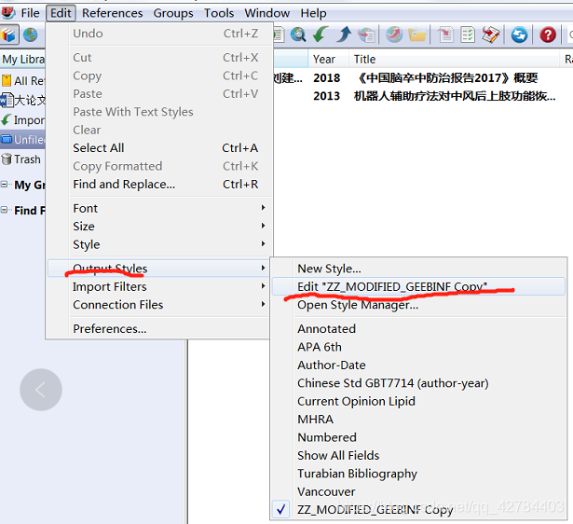Click Return to Word Processor toolbar icon
The height and width of the screenshot is (524, 573).
[490, 34]
